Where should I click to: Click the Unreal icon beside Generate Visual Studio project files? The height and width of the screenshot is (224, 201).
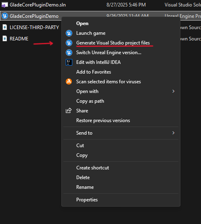click(x=69, y=43)
